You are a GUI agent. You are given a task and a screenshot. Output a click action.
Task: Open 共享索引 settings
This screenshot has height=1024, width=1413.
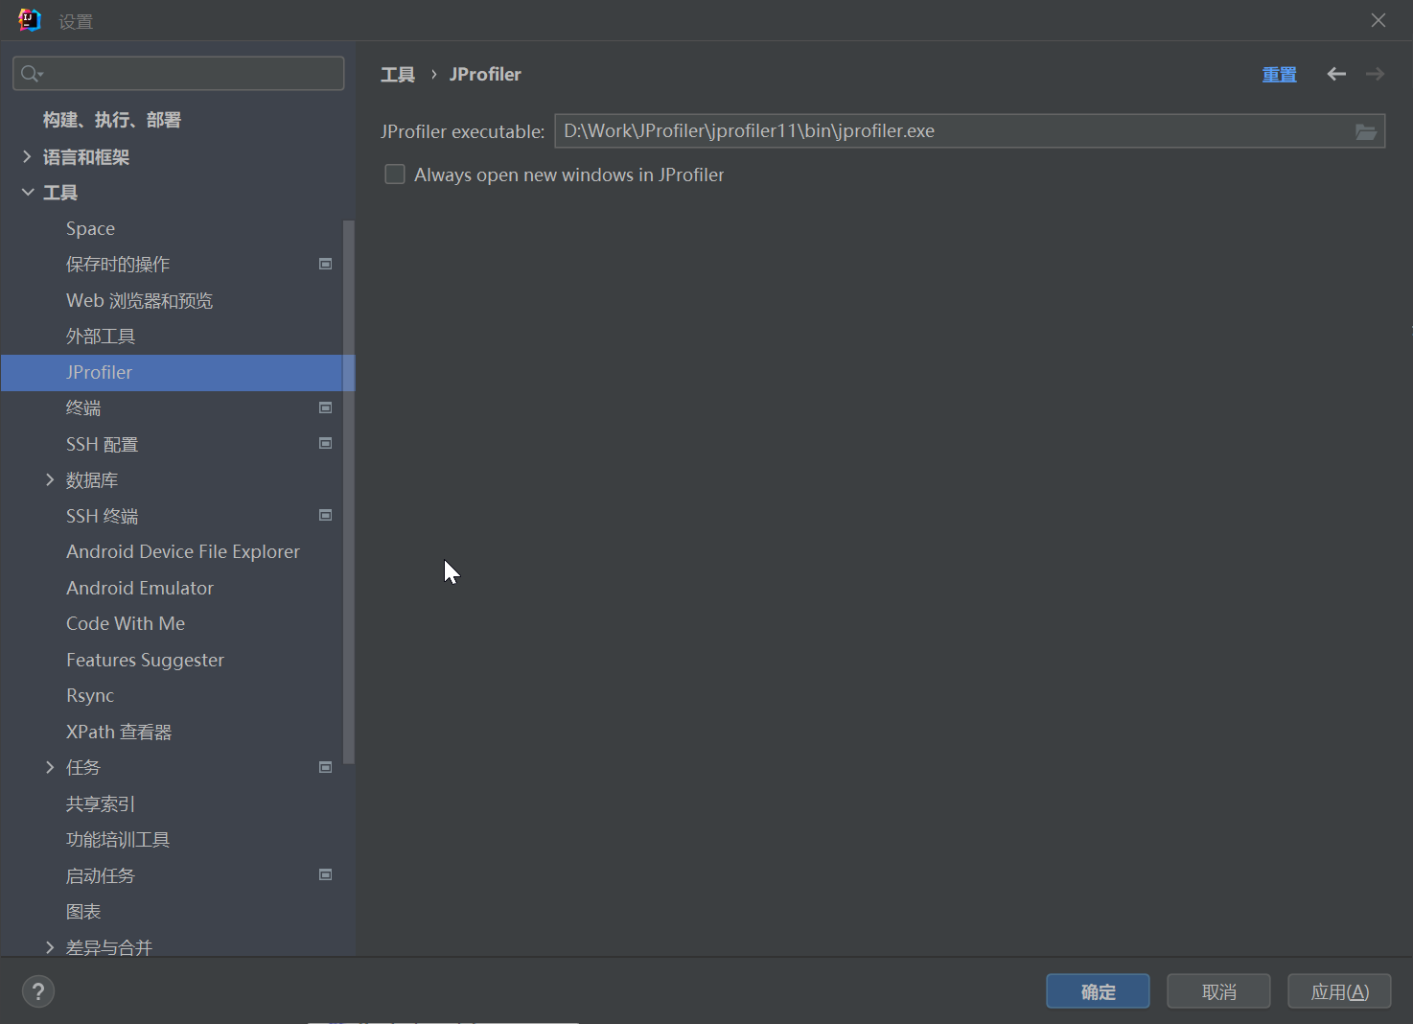coord(101,803)
